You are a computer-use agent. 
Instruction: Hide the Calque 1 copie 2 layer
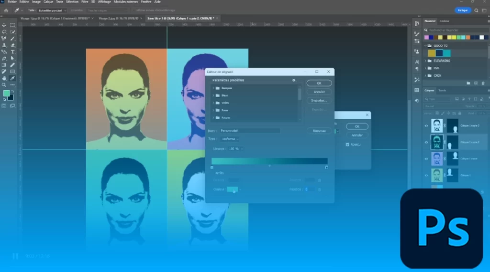pos(426,142)
